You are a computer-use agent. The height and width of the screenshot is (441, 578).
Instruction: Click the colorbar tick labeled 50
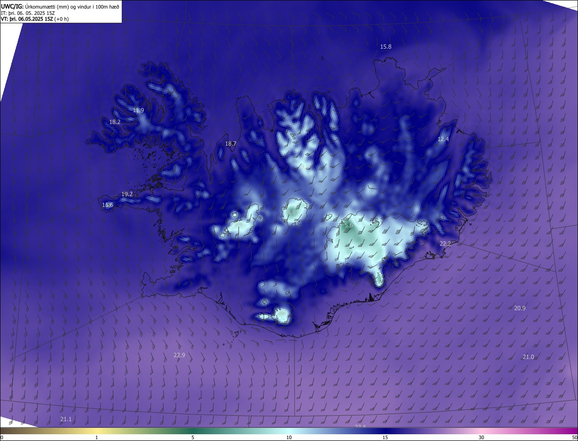tap(574, 437)
